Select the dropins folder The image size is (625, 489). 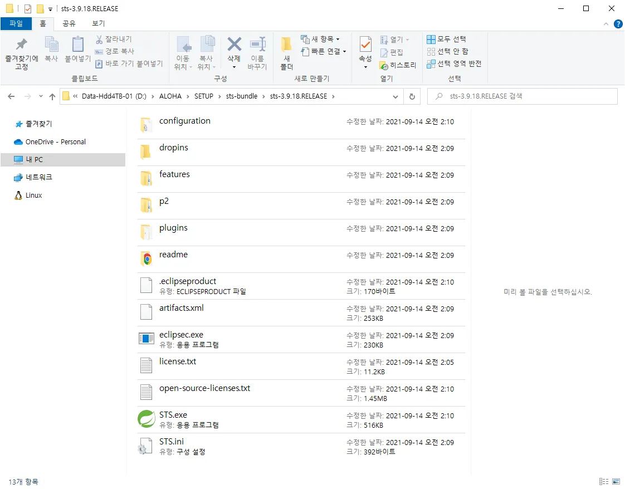[x=301, y=152]
